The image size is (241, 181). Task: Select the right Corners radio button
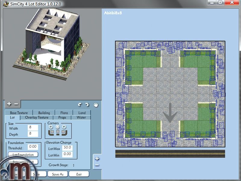[64, 127]
